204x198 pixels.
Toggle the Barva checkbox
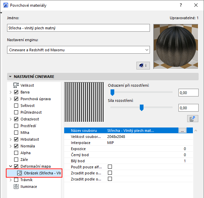16,92
